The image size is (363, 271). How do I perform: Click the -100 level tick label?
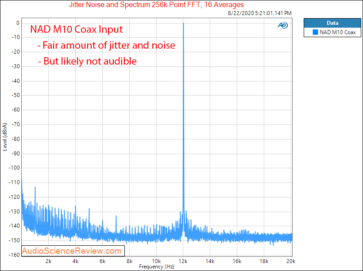14,168
